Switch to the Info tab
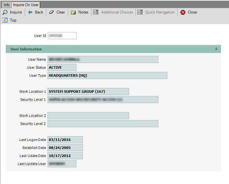The image size is (229, 184). point(6,5)
